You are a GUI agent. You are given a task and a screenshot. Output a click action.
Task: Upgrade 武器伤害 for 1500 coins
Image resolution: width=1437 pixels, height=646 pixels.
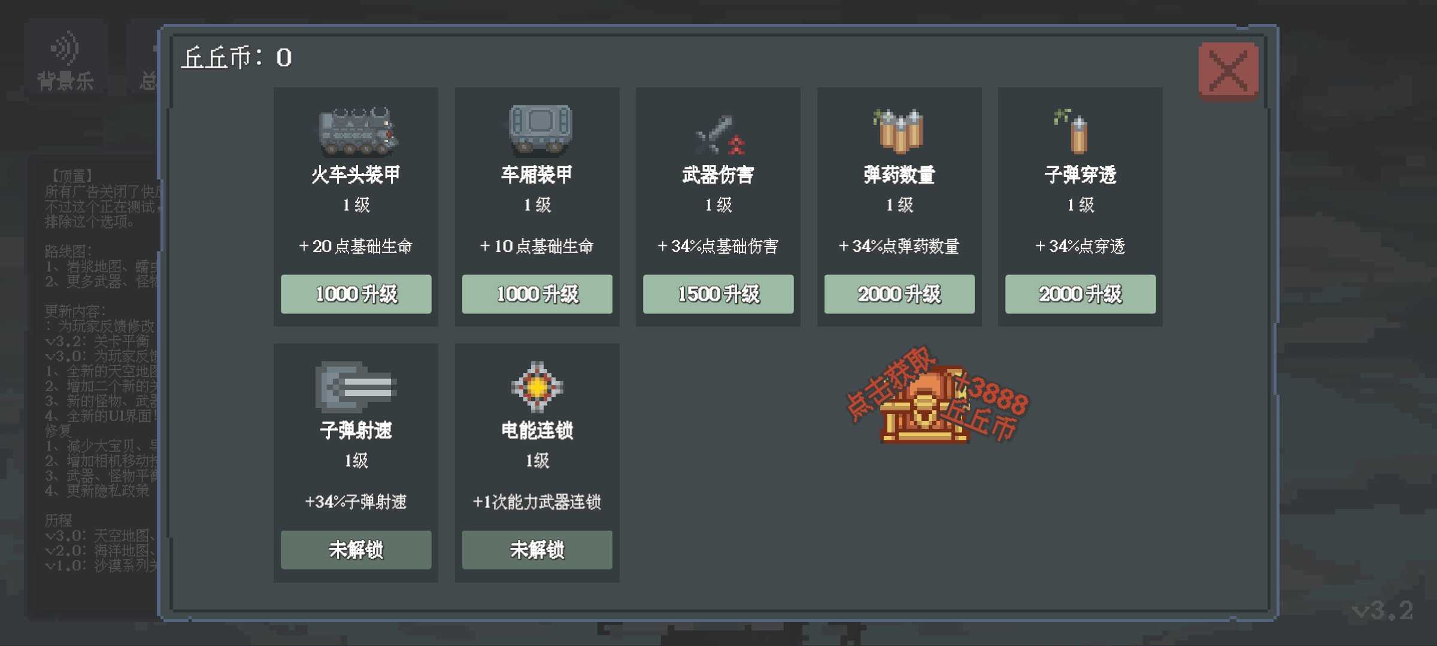tap(718, 294)
